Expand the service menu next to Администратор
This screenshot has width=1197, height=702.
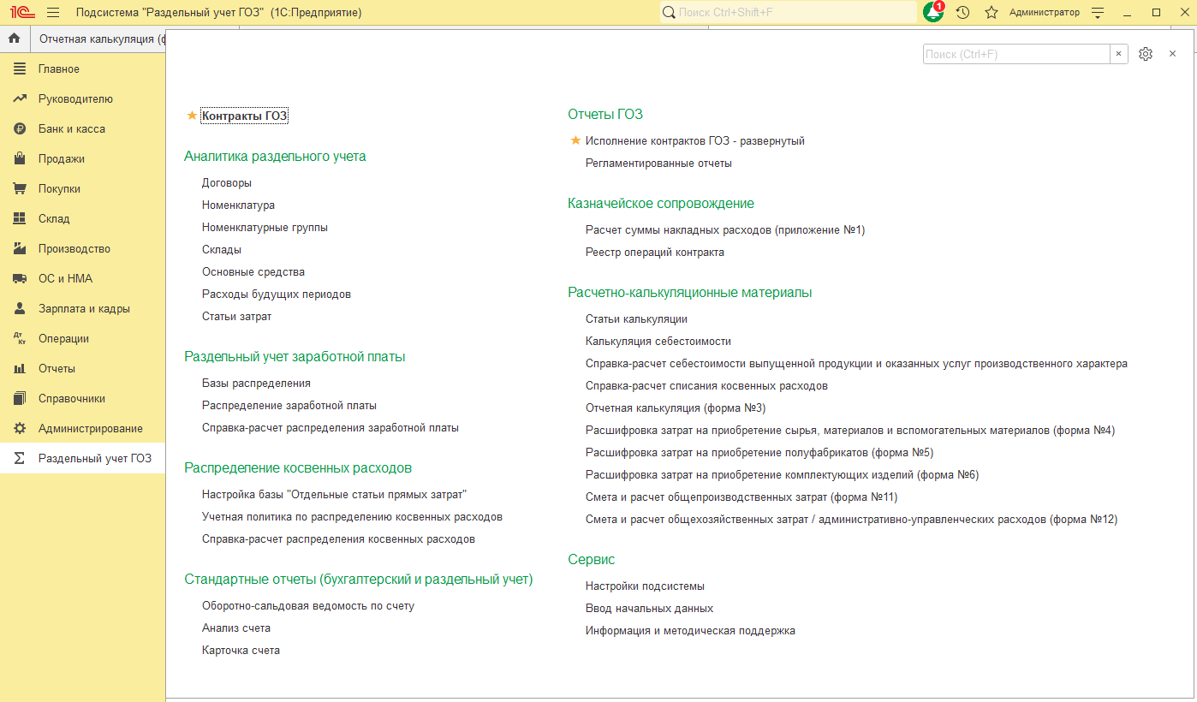coord(1099,13)
